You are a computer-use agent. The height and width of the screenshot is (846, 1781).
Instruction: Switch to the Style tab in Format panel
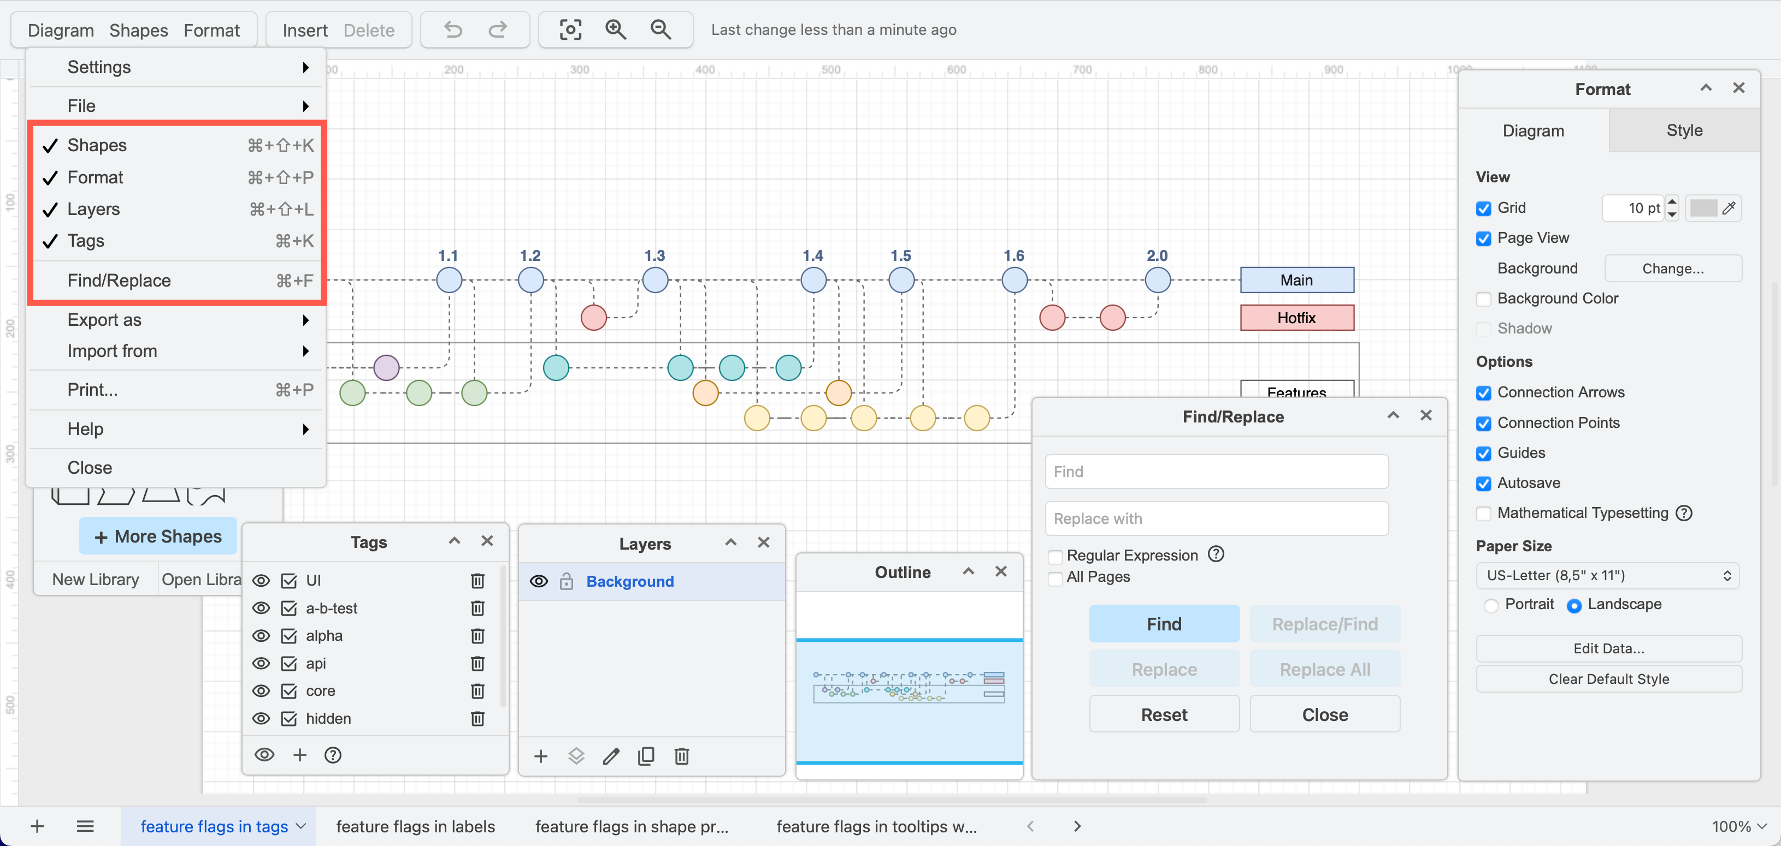click(1684, 130)
